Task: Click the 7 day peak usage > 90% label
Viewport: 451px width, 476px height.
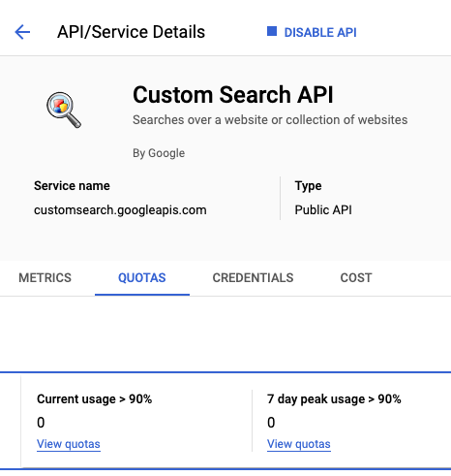Action: click(x=334, y=399)
